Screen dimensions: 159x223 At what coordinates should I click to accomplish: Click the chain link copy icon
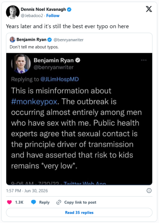[x=59, y=202]
